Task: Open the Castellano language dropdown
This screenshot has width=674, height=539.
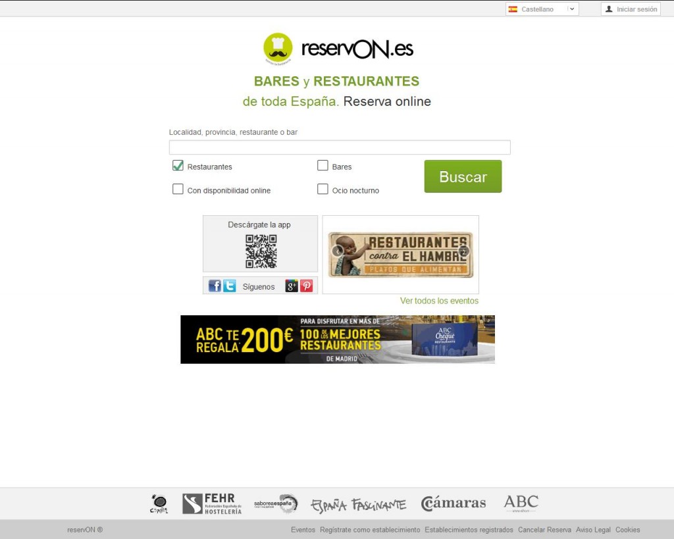Action: [542, 9]
